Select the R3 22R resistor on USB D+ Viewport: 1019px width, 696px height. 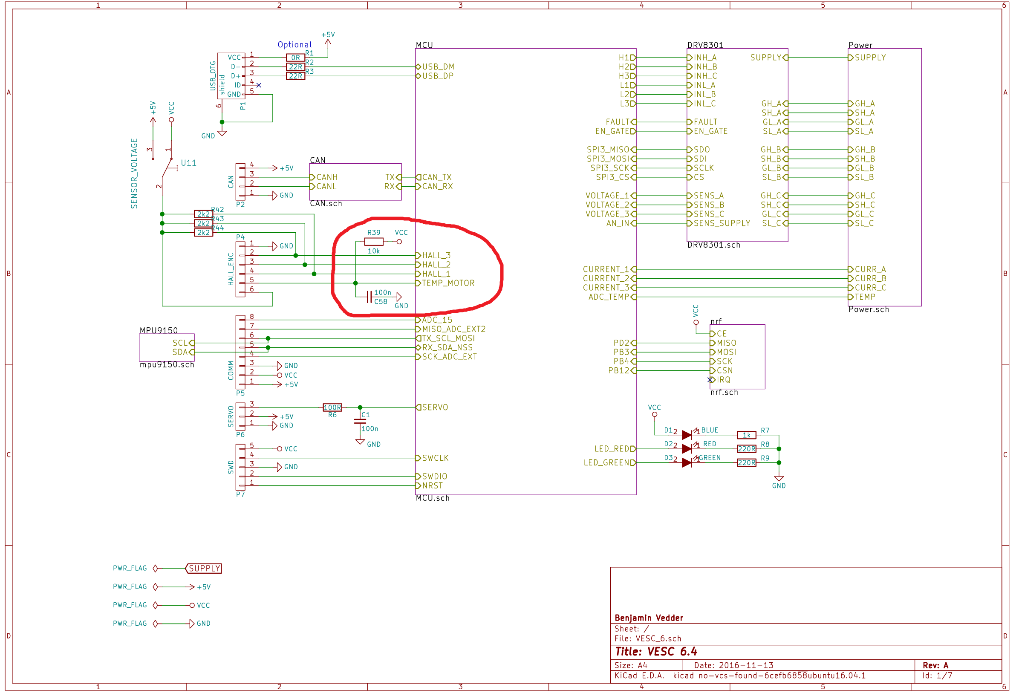[x=295, y=76]
